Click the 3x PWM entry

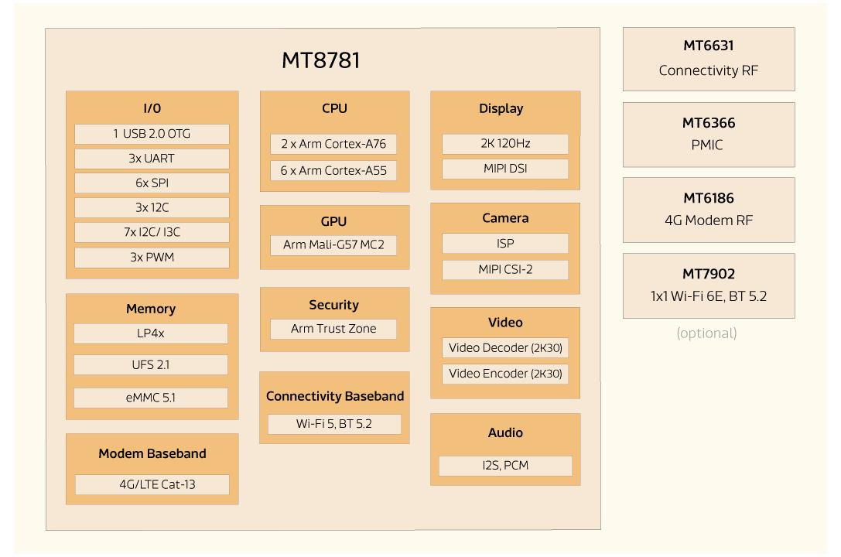151,257
